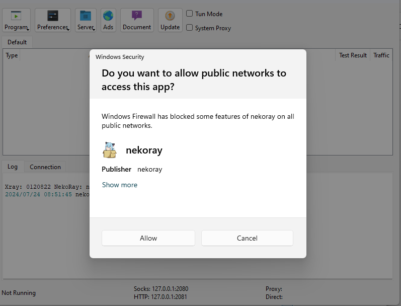Screen dimensions: 401x306
Task: Click the Not Running status text
Action: click(19, 293)
